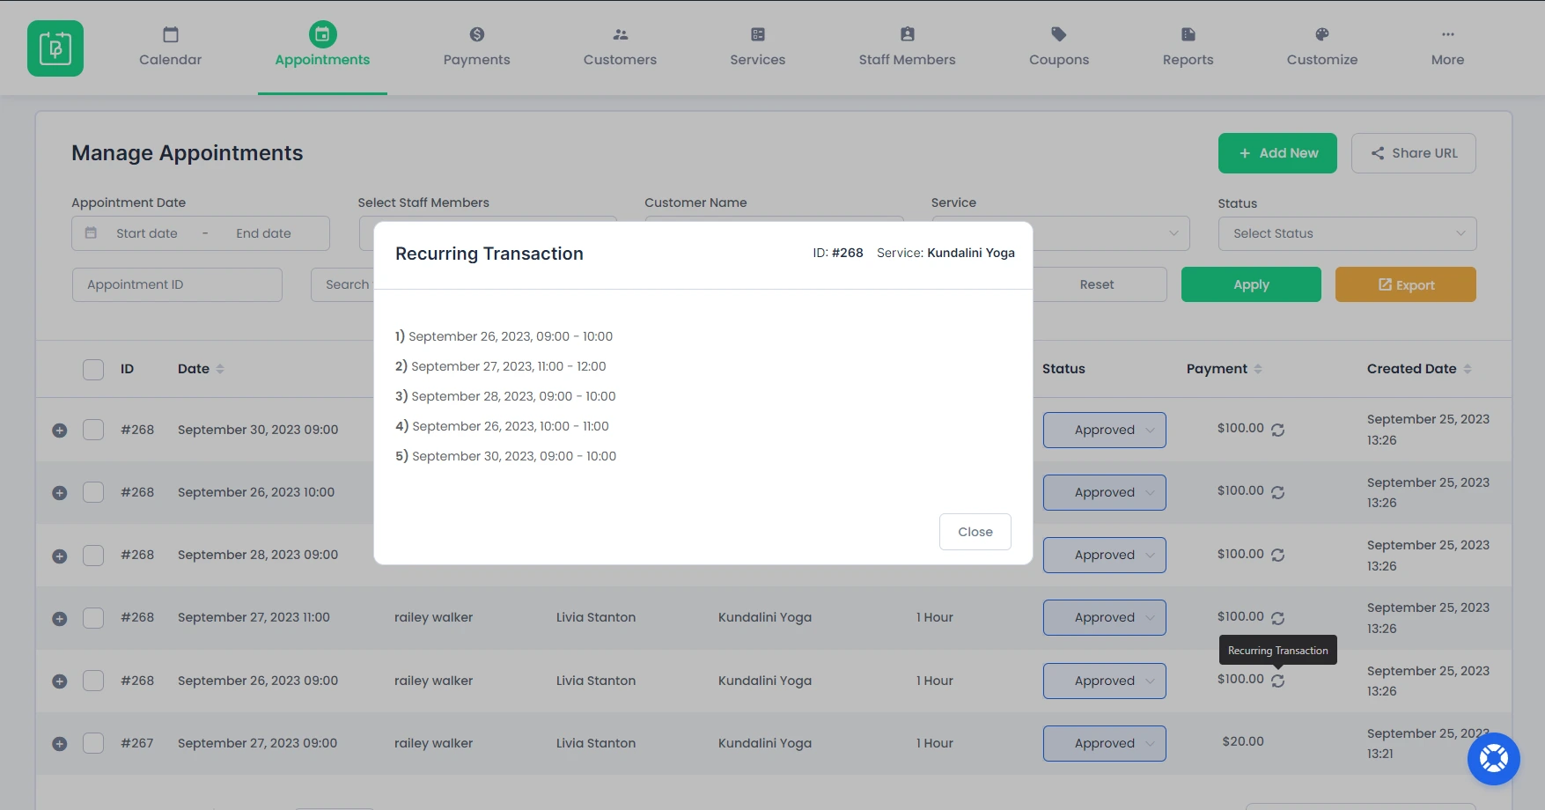Open the Select Status dropdown
The width and height of the screenshot is (1545, 810).
point(1346,233)
